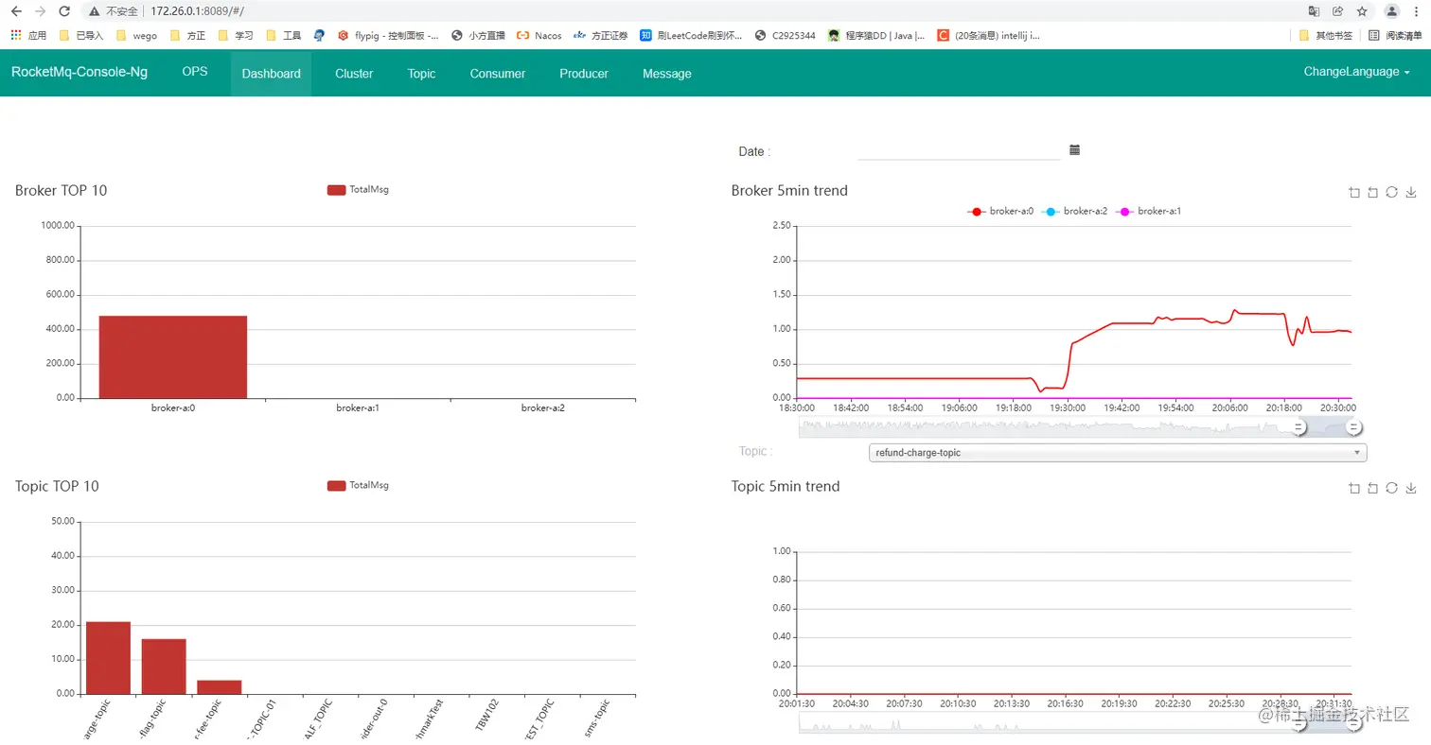This screenshot has width=1431, height=745.
Task: Restore the Topic 5min trend chart
Action: tap(1391, 488)
